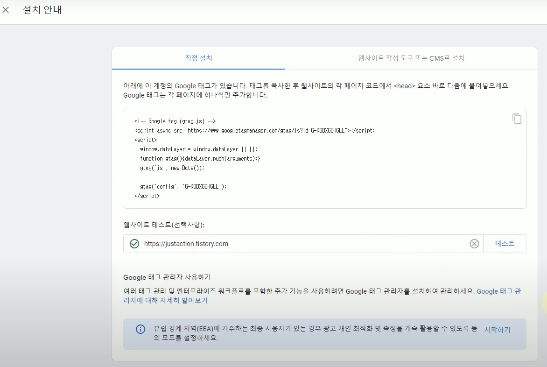
Task: Click the Google 태그 관리자 사용하기 heading
Action: 167,277
